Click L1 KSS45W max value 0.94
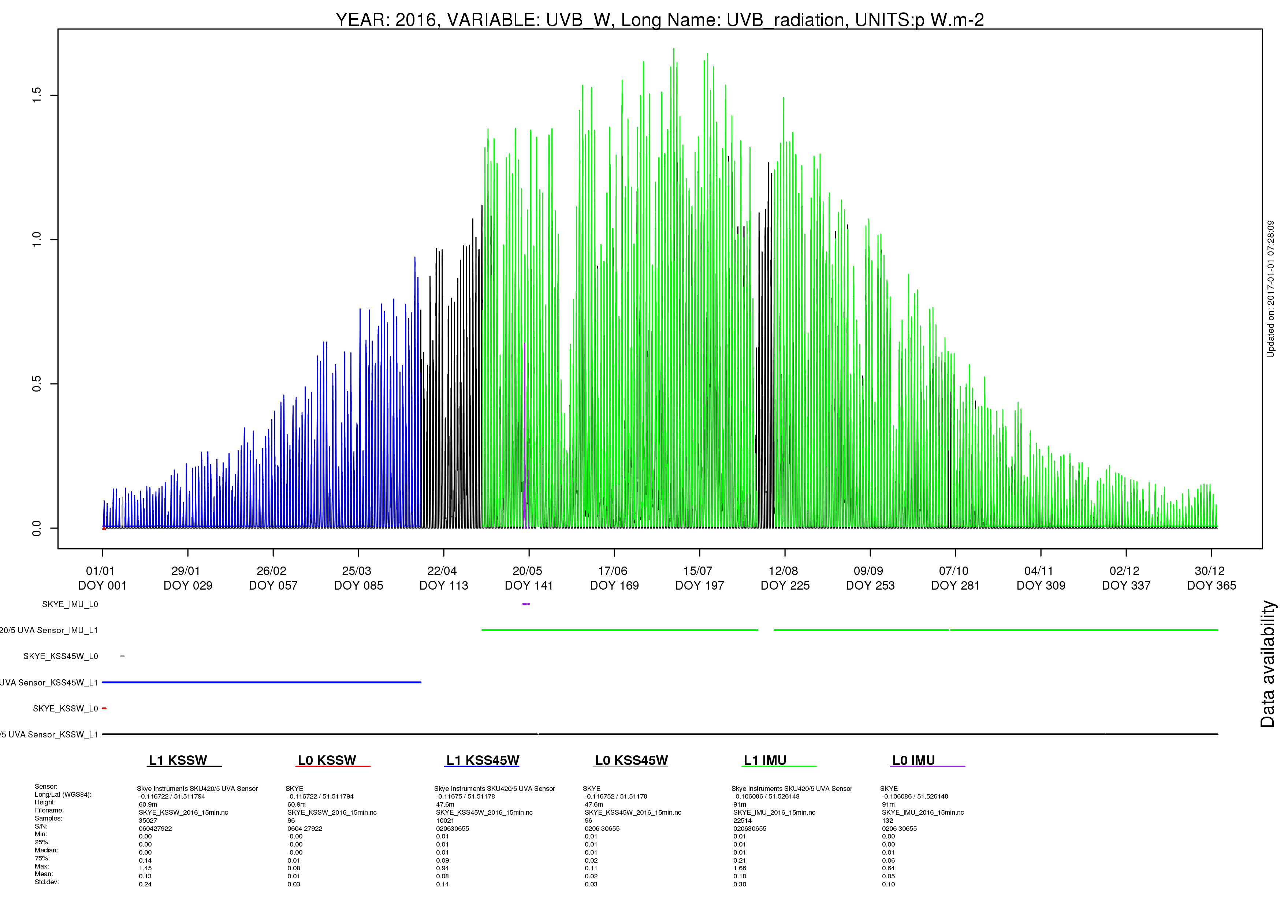 tap(442, 868)
